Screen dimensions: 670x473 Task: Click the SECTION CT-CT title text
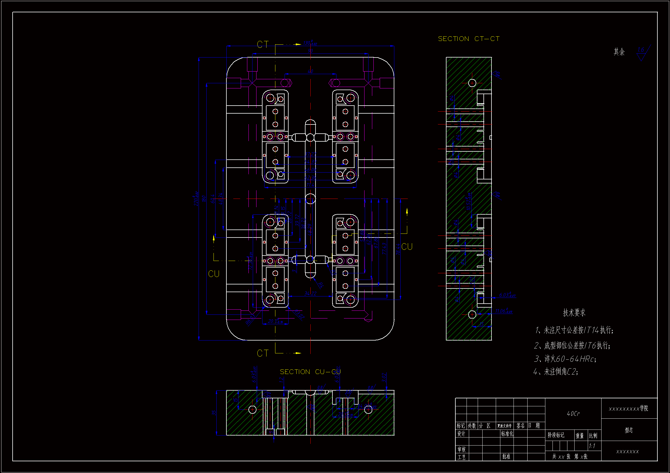[469, 39]
